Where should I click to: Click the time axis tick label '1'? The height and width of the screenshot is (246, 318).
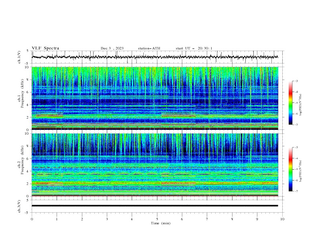coord(57,219)
